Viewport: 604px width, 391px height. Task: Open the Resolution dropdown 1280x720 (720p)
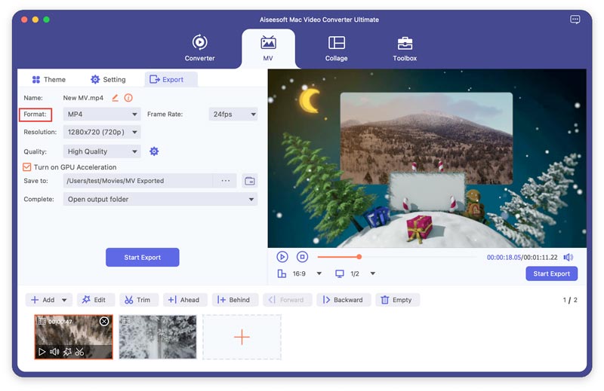[x=102, y=132]
